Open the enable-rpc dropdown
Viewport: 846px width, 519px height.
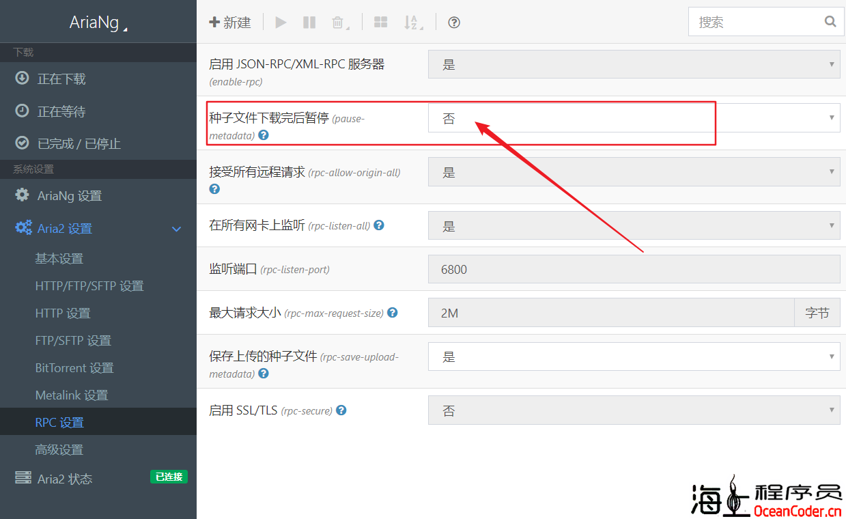point(634,64)
